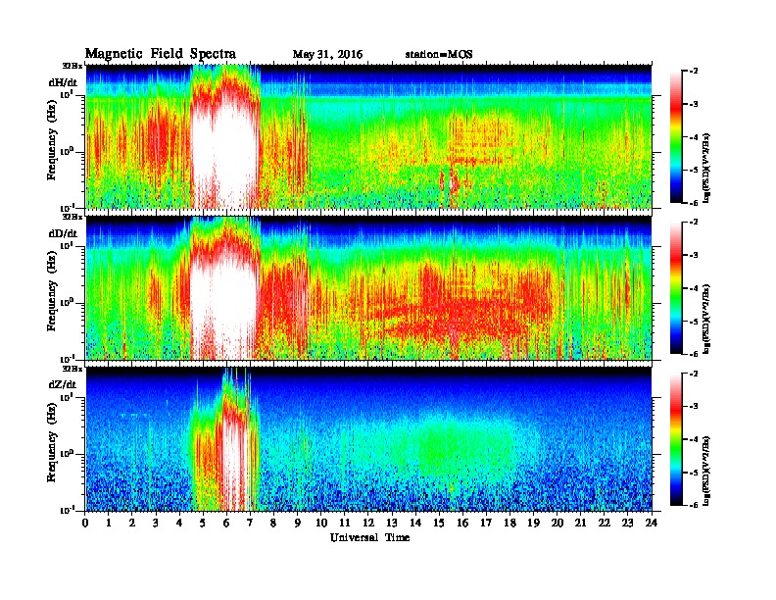Click hour 21 on the time axis
This screenshot has height=600, width=776.
[580, 524]
